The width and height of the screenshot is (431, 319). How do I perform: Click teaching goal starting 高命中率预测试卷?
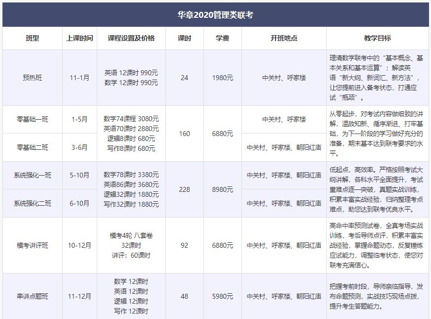coord(376,245)
